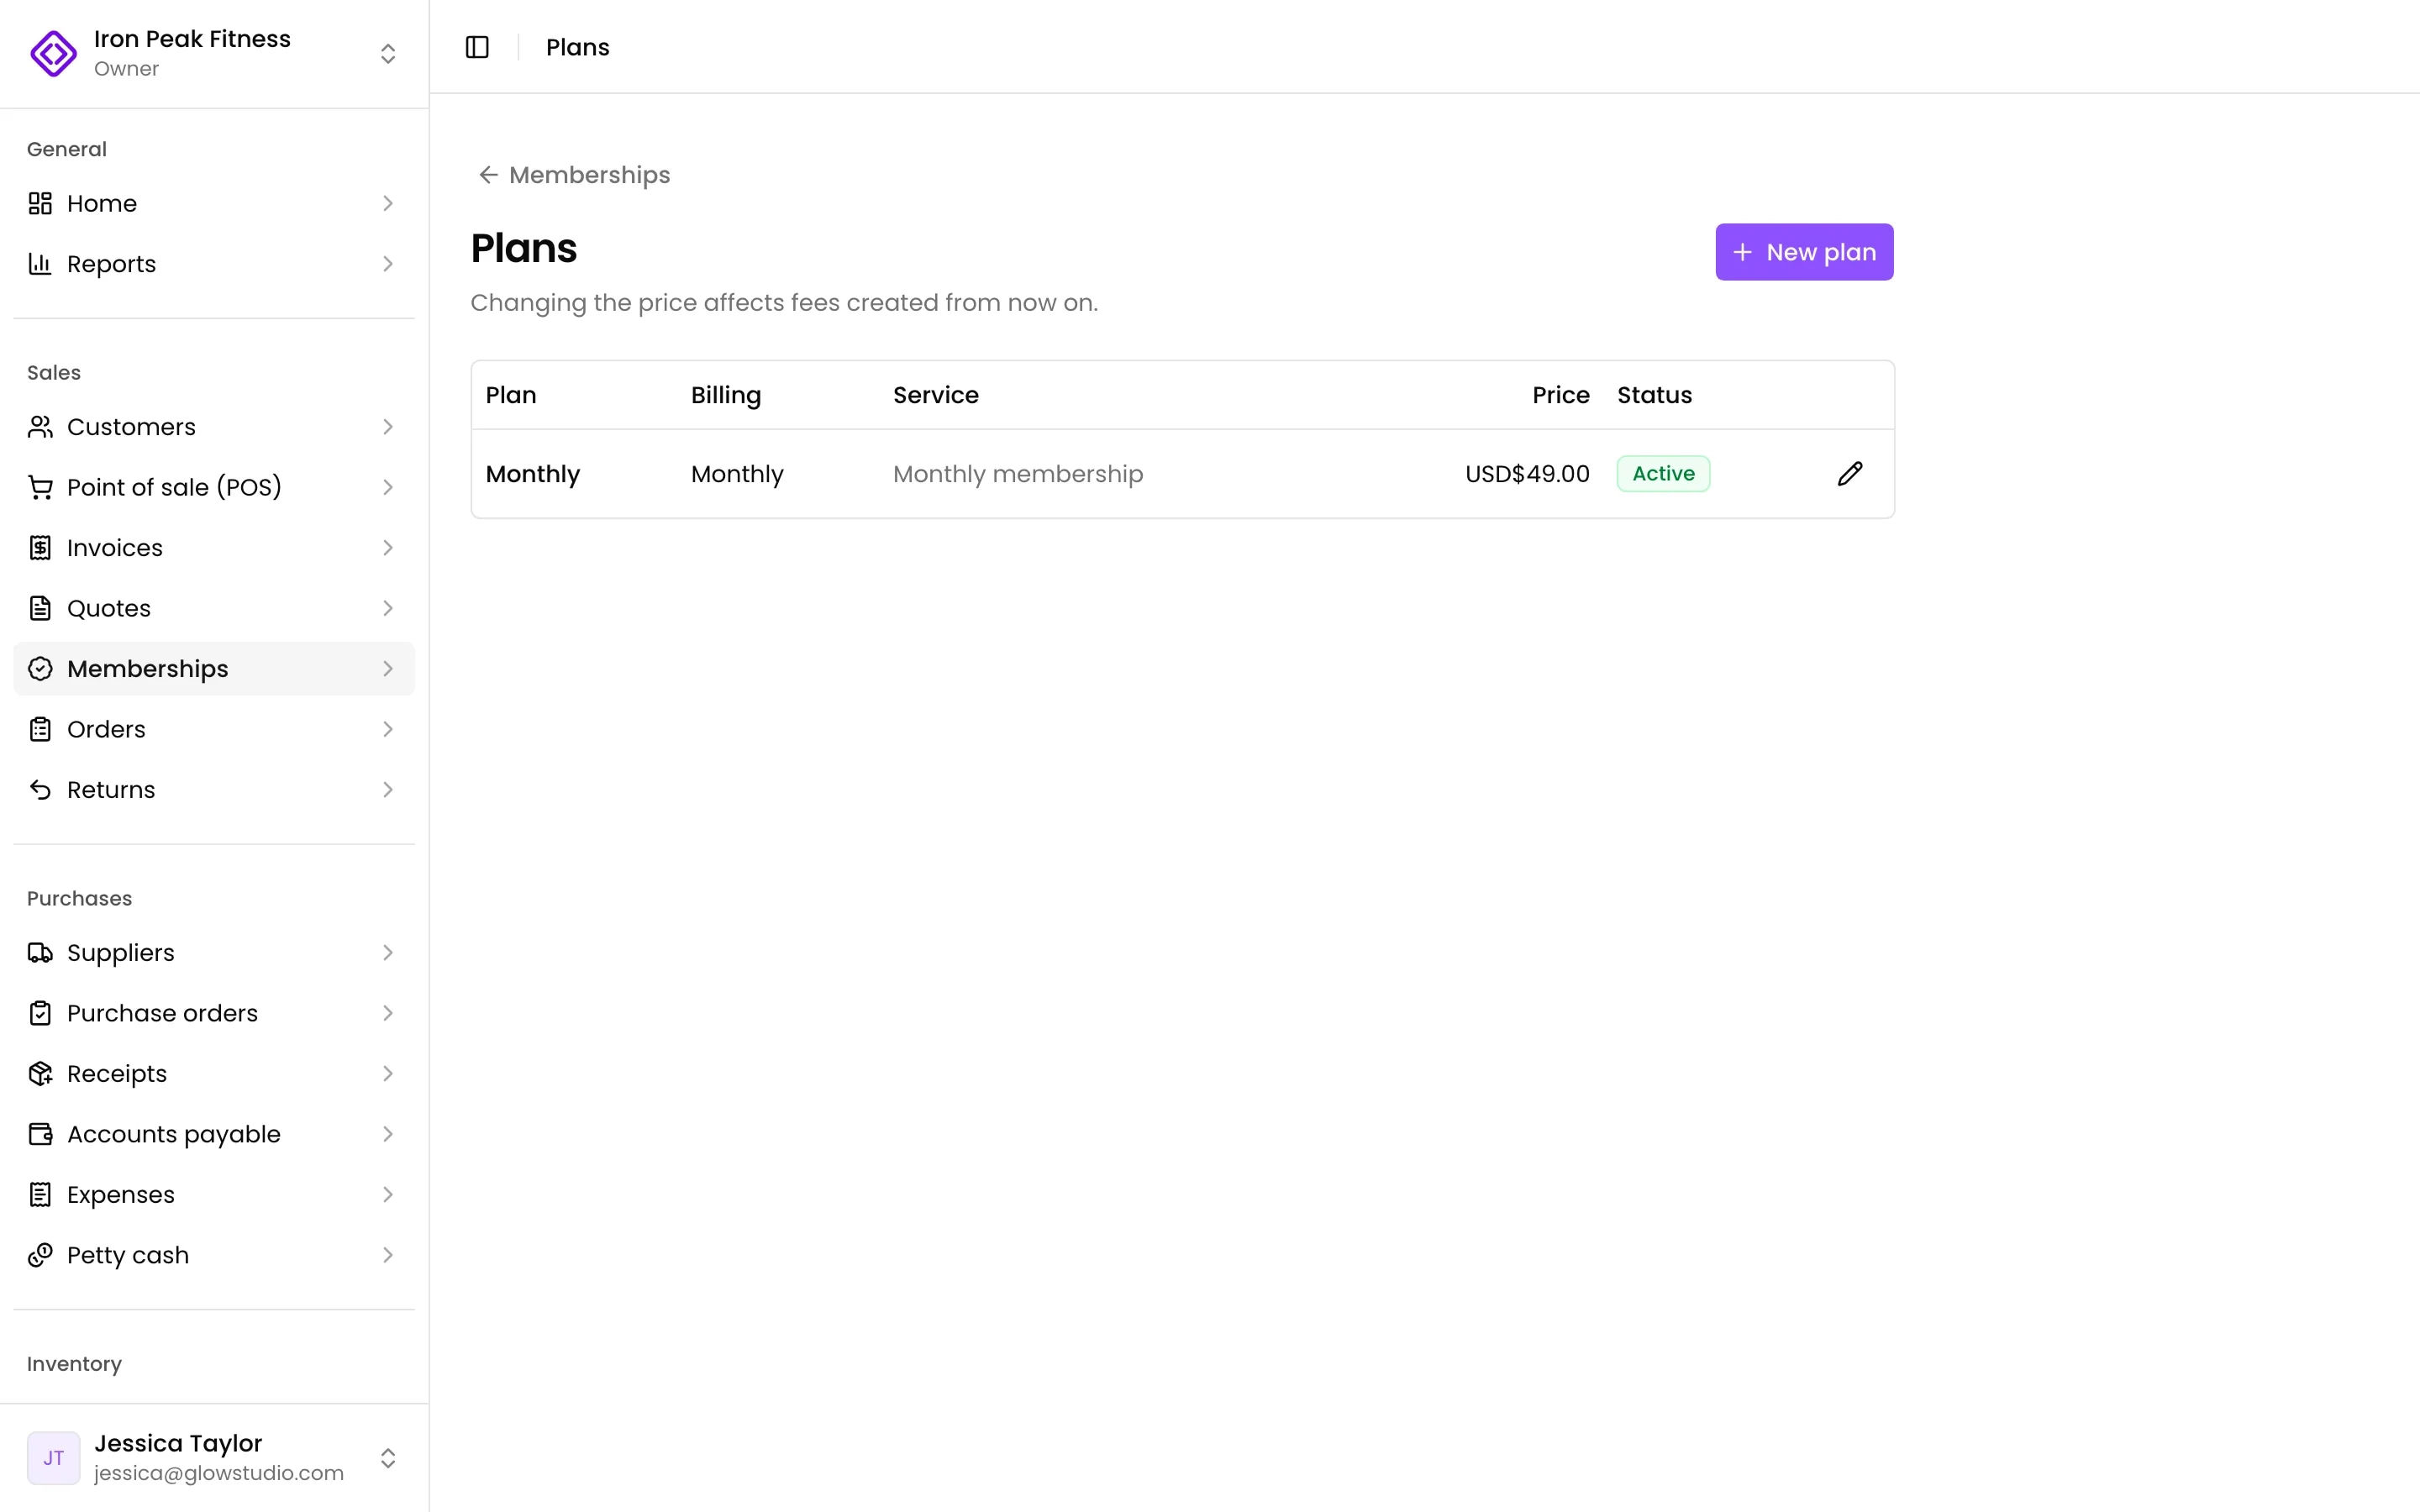This screenshot has width=2420, height=1512.
Task: Edit the Monthly plan with the pencil icon
Action: (x=1850, y=474)
